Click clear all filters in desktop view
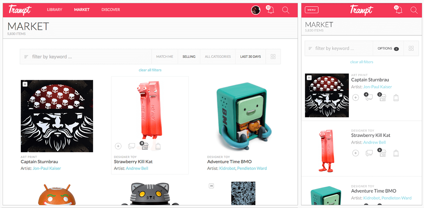This screenshot has width=424, height=208. tap(150, 70)
